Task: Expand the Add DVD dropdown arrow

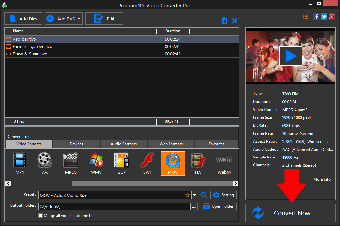Action: [79, 19]
